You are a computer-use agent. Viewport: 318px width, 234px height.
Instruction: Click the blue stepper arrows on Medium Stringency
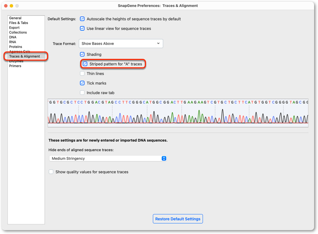[164, 159]
